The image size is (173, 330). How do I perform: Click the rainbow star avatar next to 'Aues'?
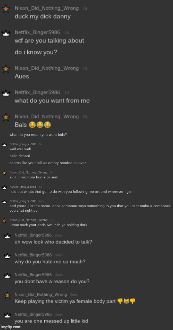coord(6,69)
